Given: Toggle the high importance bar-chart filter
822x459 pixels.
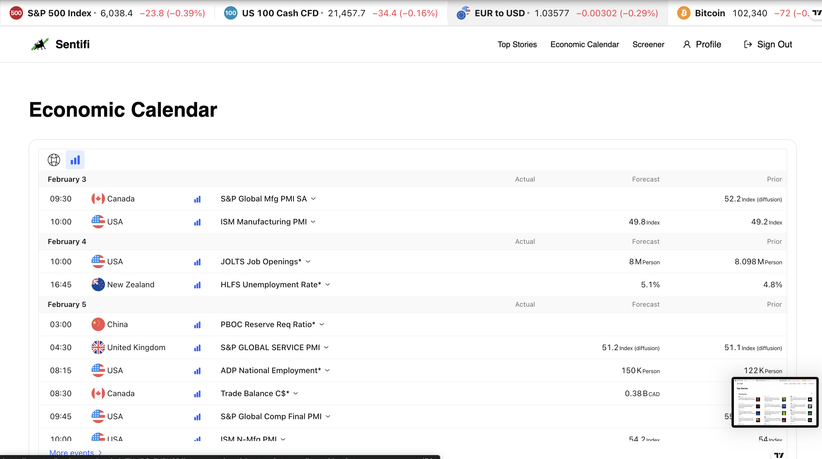Looking at the screenshot, I should [75, 160].
